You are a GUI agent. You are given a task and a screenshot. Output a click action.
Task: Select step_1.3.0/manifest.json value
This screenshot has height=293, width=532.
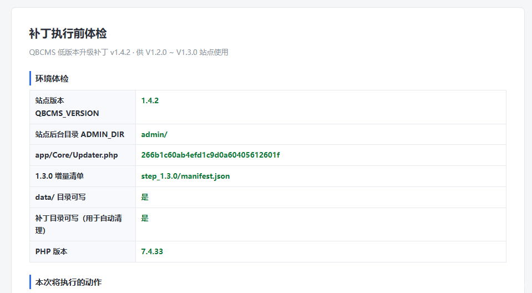[186, 176]
